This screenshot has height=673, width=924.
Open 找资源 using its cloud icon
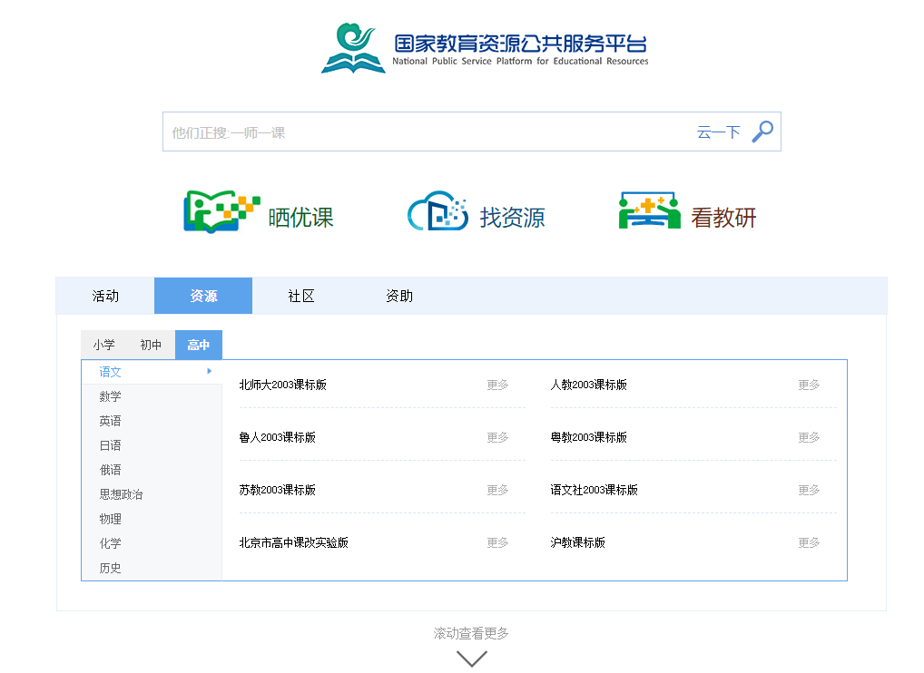click(437, 212)
